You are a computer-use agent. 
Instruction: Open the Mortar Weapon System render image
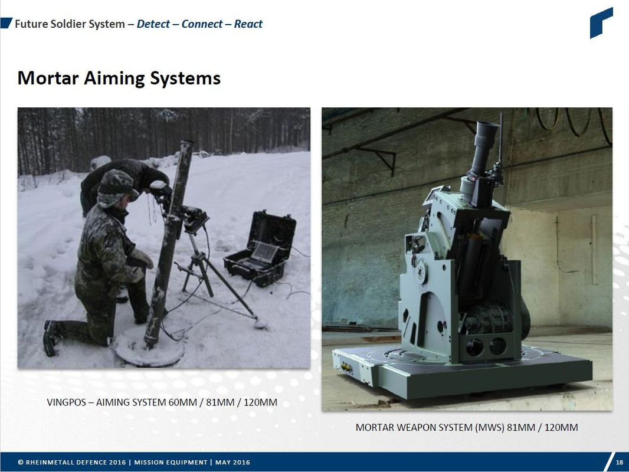[x=467, y=259]
